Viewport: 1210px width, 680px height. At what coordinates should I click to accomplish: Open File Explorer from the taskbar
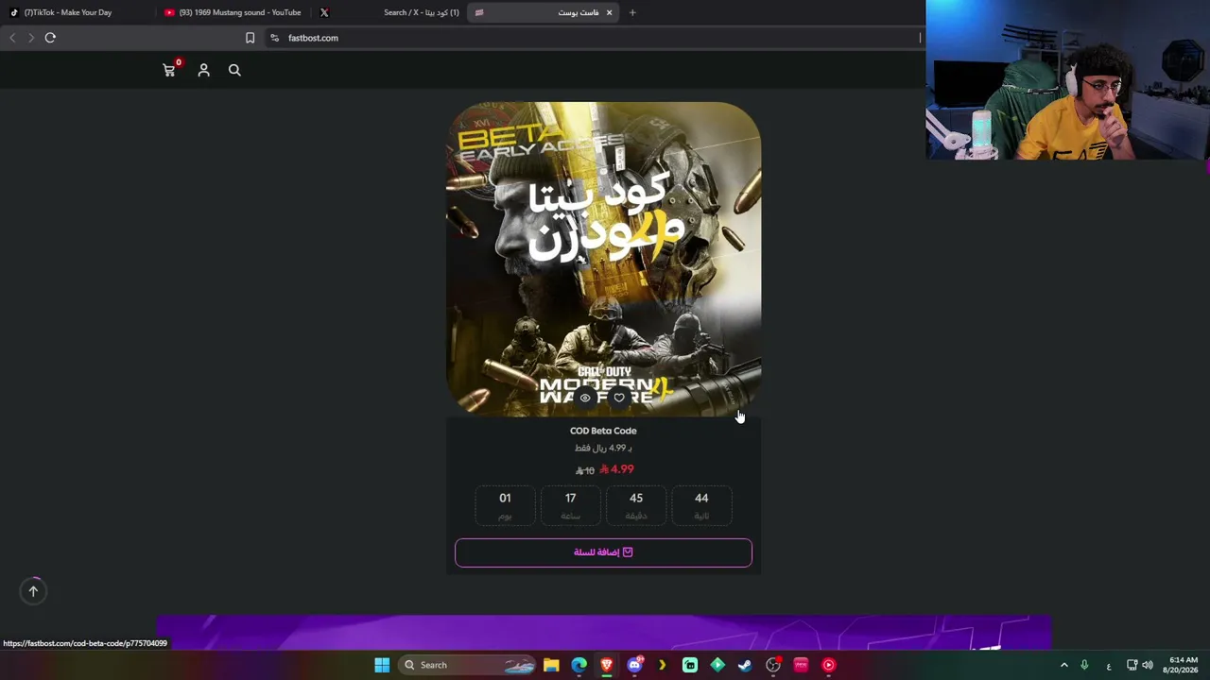click(x=551, y=665)
